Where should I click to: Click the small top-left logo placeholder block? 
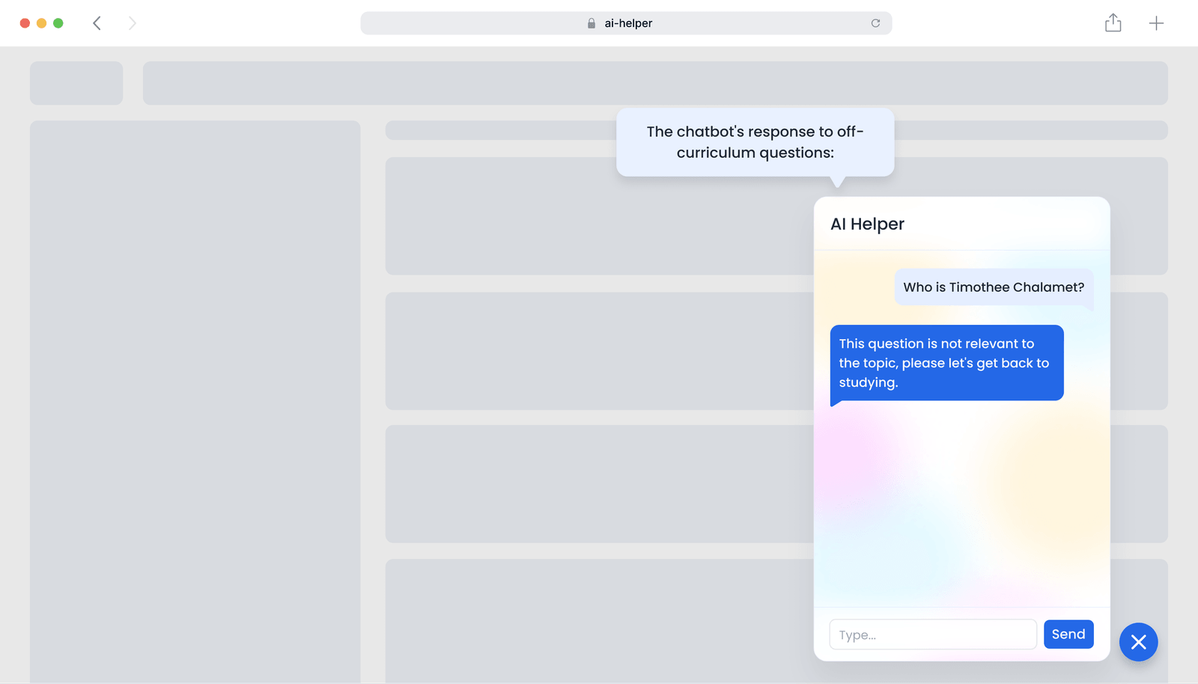coord(76,83)
